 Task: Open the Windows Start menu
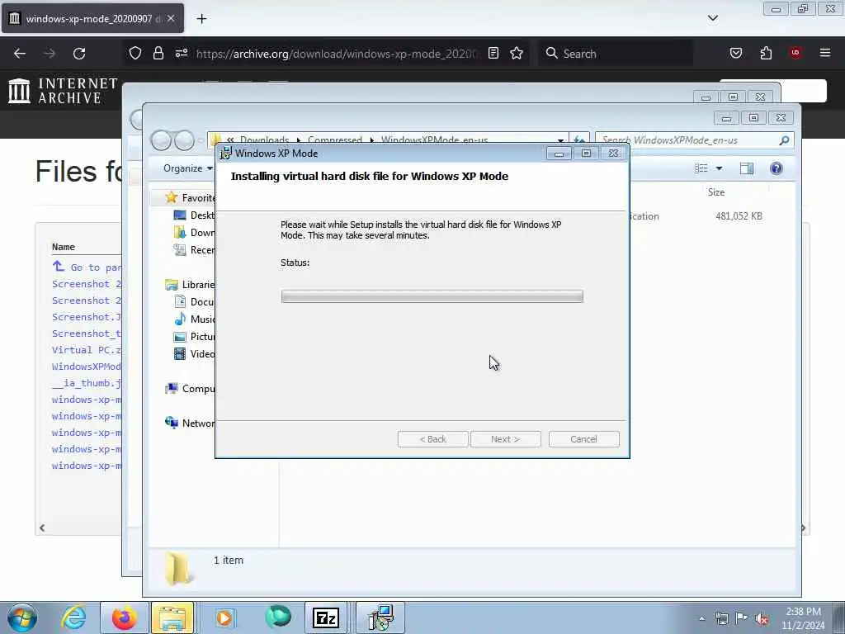pos(22,617)
